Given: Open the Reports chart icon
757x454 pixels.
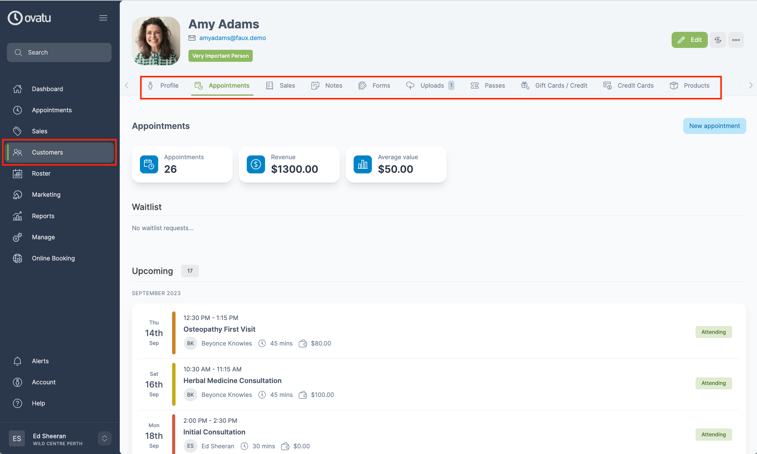Looking at the screenshot, I should [17, 216].
